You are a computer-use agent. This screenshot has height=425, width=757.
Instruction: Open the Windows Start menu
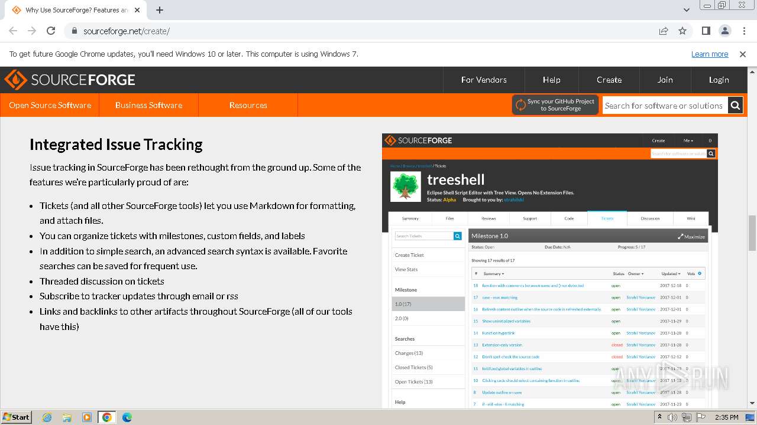pyautogui.click(x=17, y=417)
